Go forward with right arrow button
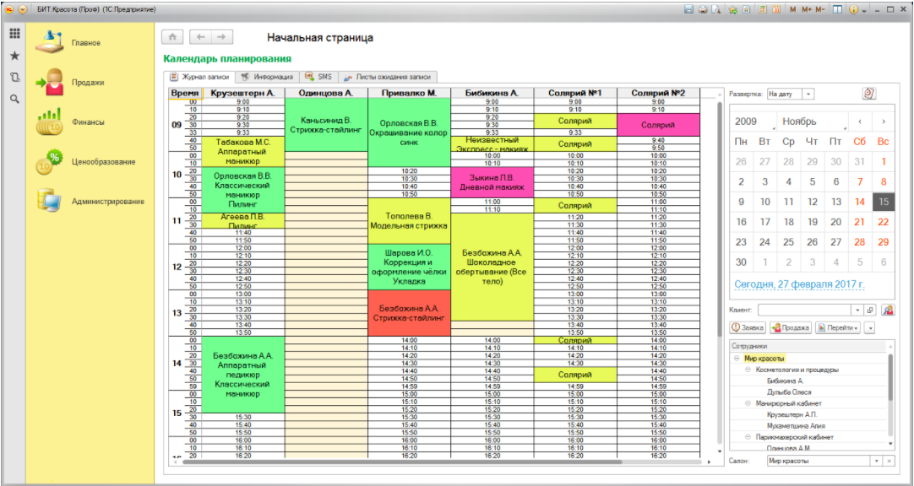914x486 pixels. [222, 36]
